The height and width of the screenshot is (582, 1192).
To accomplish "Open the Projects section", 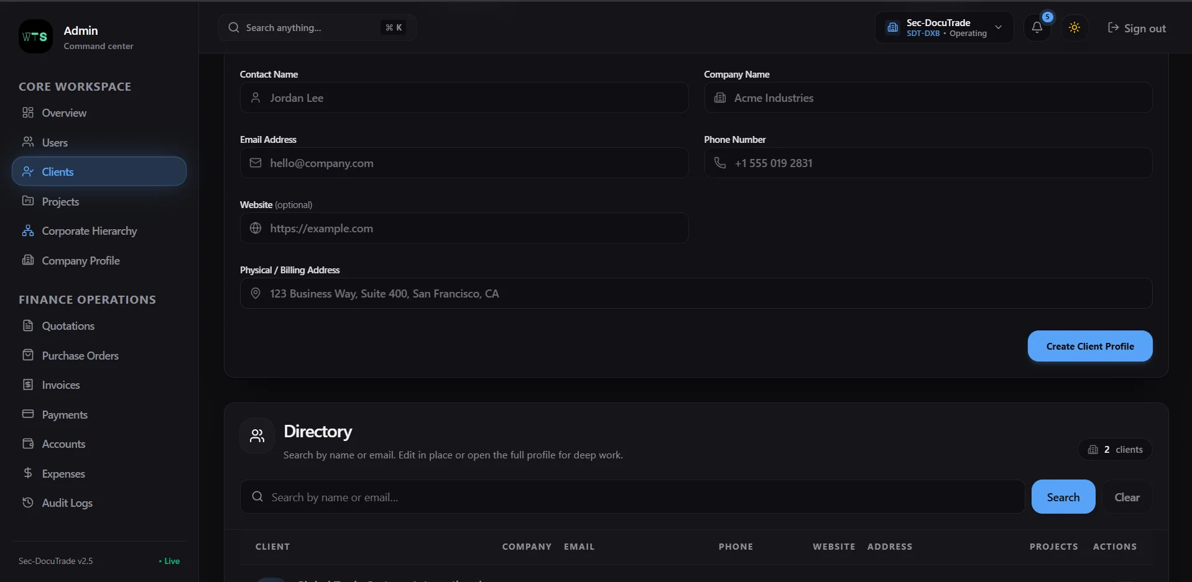I will pyautogui.click(x=99, y=201).
